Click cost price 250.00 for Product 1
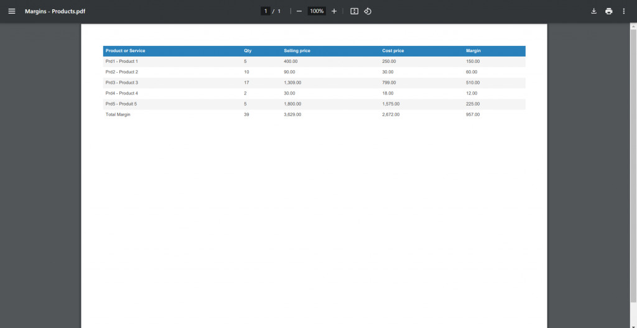Viewport: 637px width, 328px height. 389,61
